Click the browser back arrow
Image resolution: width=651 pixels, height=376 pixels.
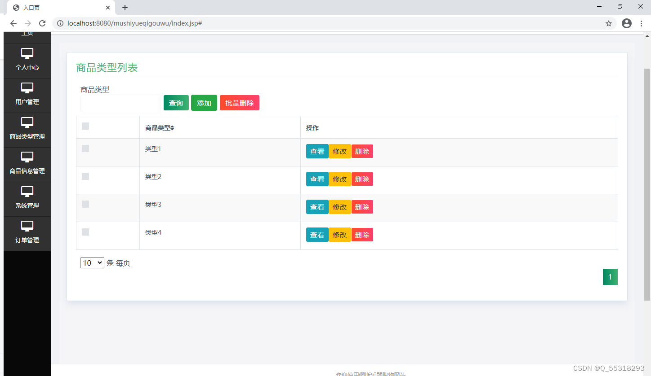point(13,23)
